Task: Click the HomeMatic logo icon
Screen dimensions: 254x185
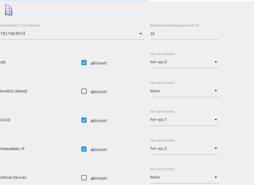Action: [x=9, y=10]
